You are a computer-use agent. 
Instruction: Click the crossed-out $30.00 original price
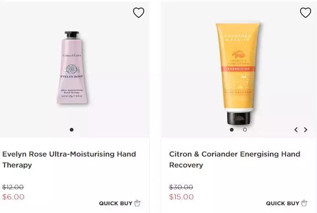(x=181, y=187)
